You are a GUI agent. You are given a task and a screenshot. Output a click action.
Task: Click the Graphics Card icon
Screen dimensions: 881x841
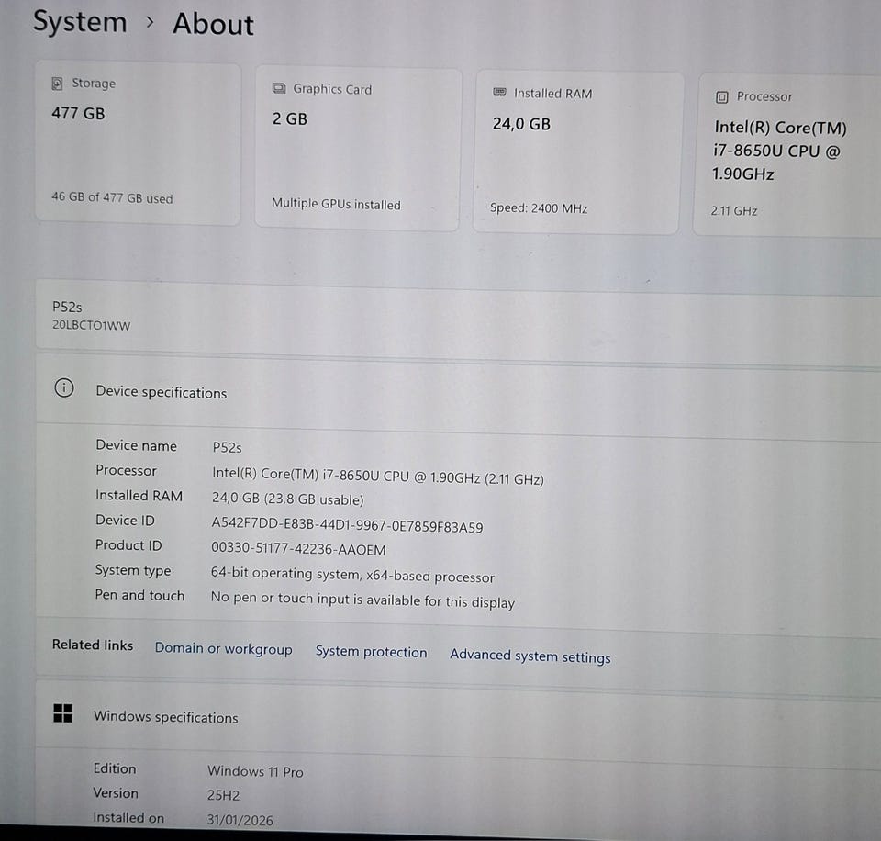click(x=279, y=88)
